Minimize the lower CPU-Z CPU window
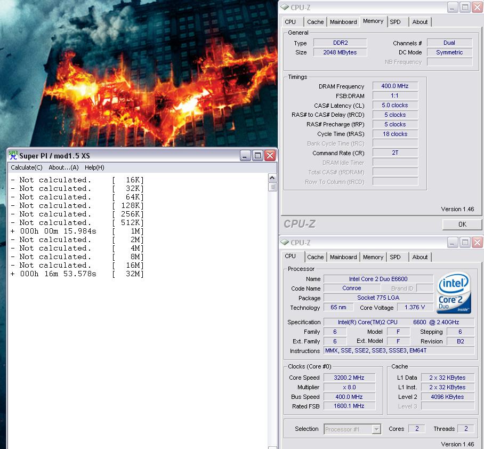Viewport: 484px width, 449px height. pyautogui.click(x=452, y=243)
